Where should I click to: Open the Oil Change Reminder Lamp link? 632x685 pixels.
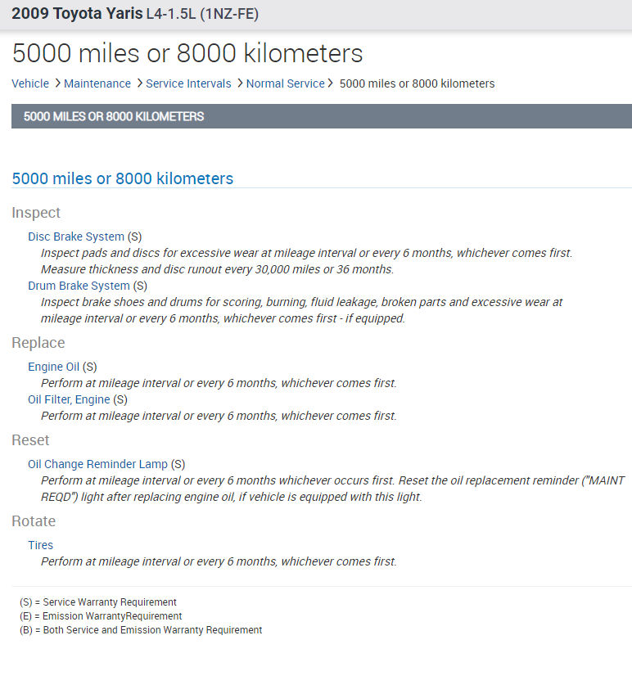click(97, 464)
